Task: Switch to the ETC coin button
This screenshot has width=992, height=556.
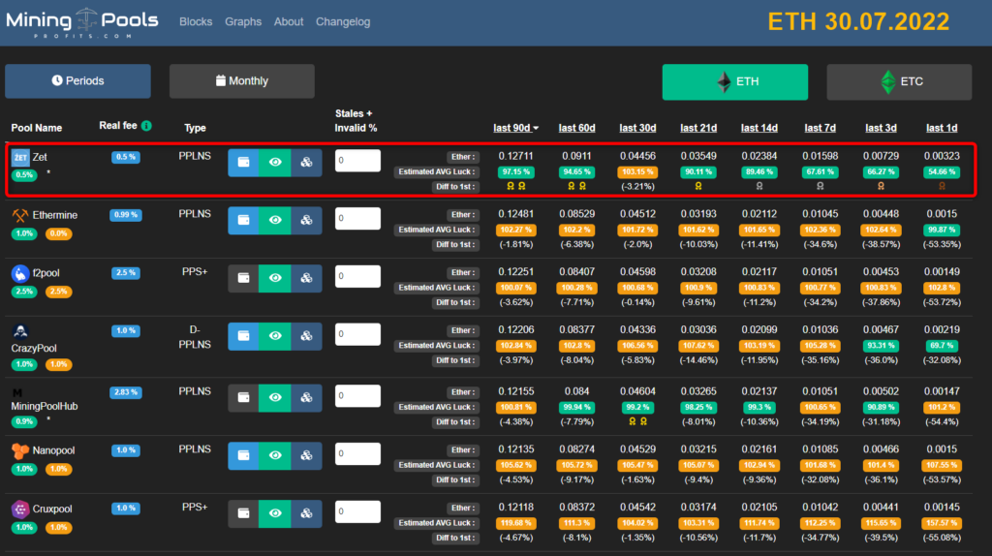Action: click(x=899, y=81)
